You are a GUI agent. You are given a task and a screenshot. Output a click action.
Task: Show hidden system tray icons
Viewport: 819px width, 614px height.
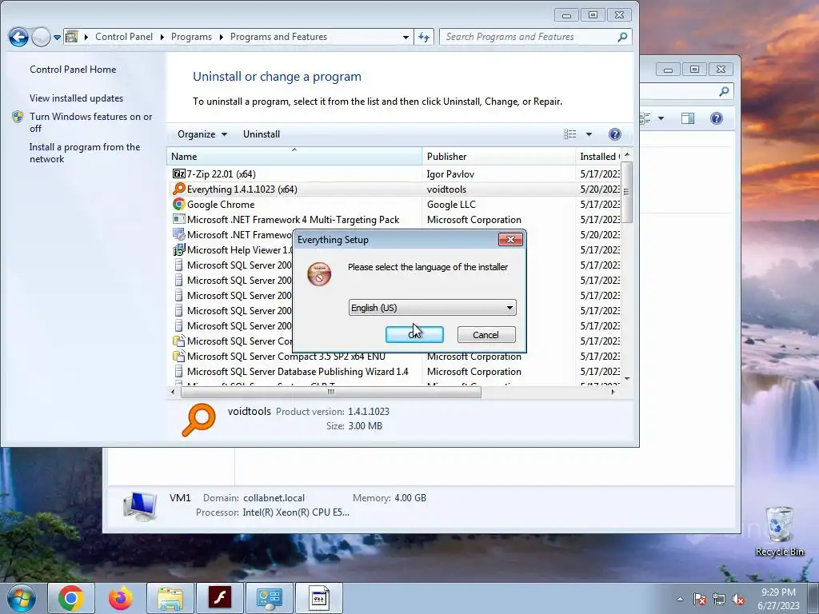point(680,599)
